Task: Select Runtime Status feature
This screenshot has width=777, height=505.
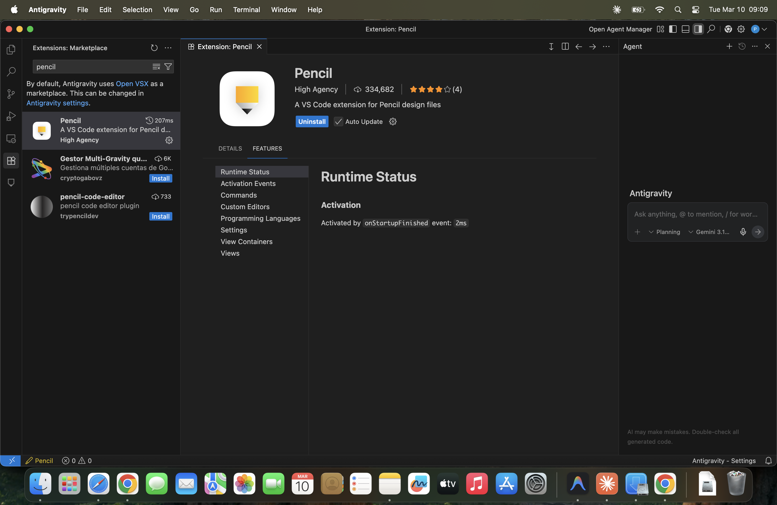Action: (x=262, y=172)
